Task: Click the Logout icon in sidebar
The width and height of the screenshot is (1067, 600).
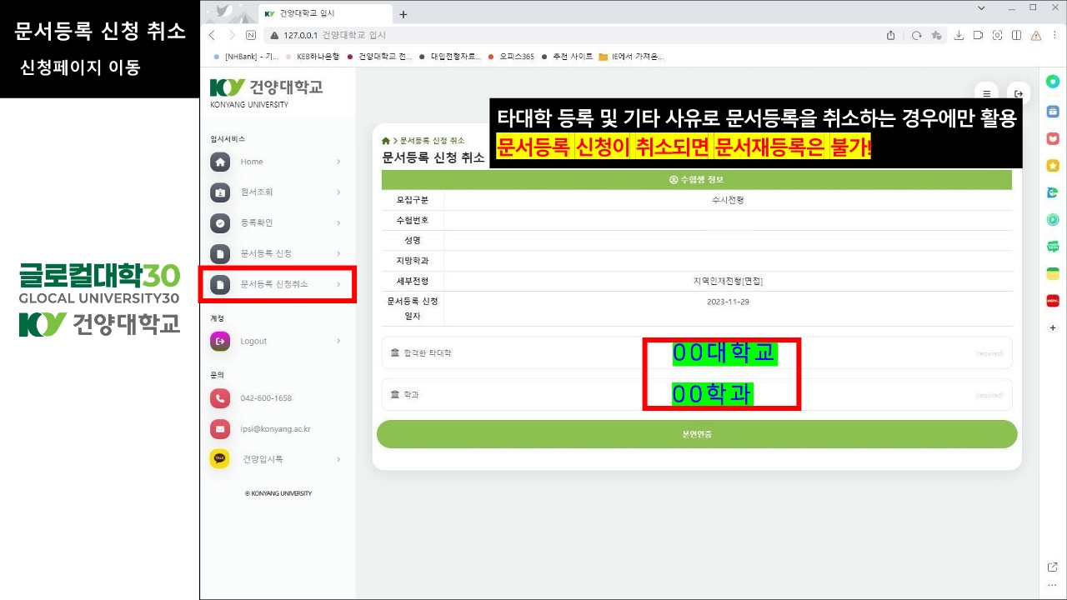Action: (220, 341)
